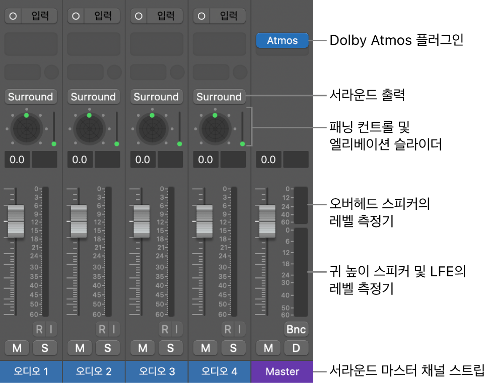The image size is (489, 383).
Task: Mute the Master channel
Action: (268, 348)
